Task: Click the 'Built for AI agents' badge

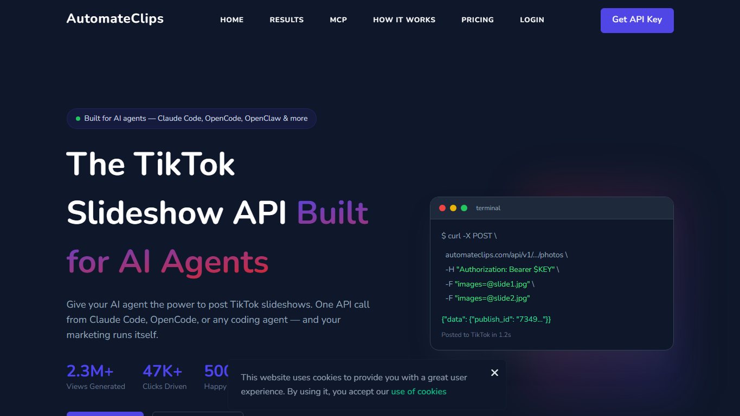Action: click(191, 119)
